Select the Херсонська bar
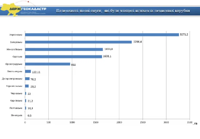Image resolution: width=200 pixels, height=139 pixels. tap(102, 35)
